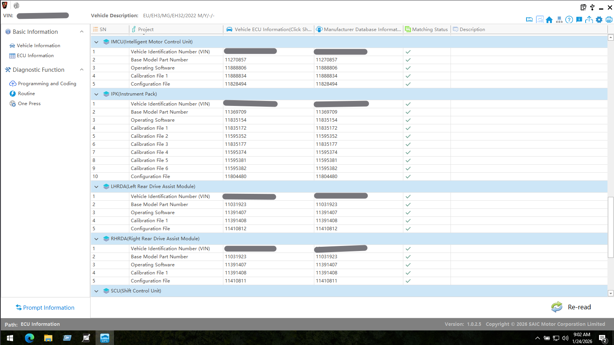Click the USB connection status icon

pos(592,7)
